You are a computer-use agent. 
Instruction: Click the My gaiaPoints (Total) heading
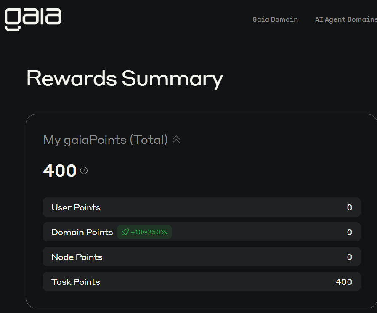(105, 140)
